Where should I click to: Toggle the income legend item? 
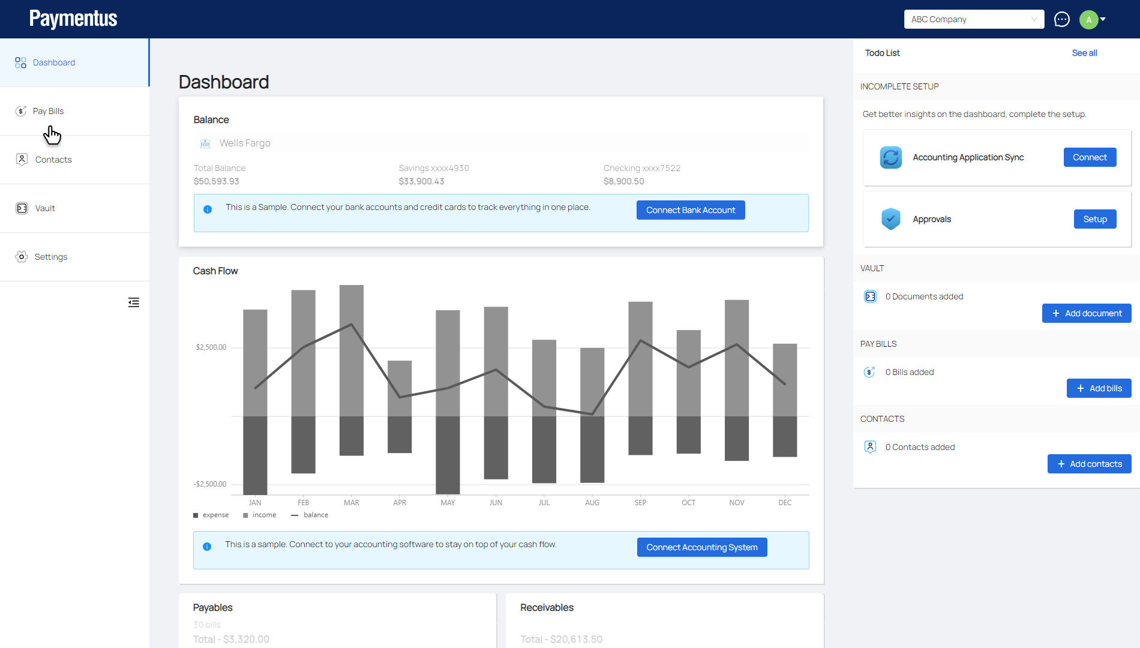(260, 515)
